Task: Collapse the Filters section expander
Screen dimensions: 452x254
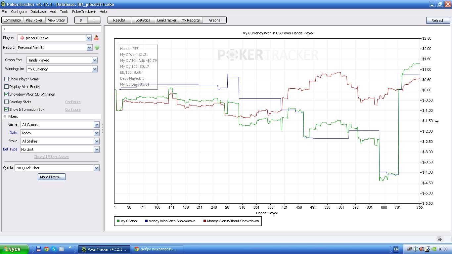Action: tap(5, 116)
